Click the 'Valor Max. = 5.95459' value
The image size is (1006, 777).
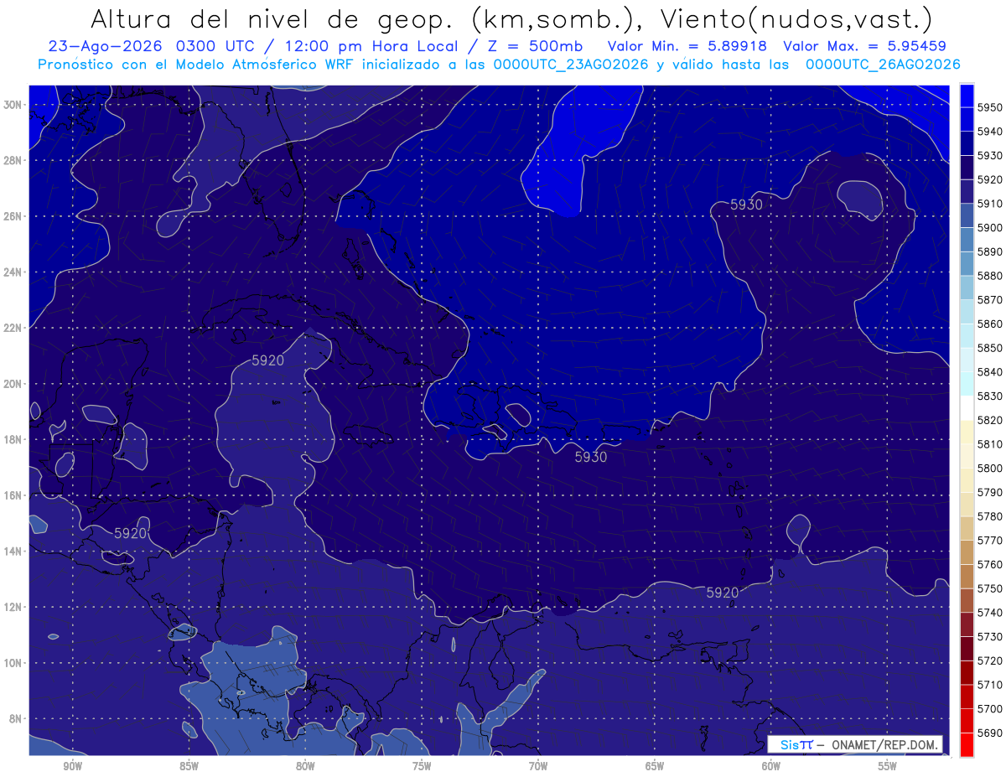point(865,45)
